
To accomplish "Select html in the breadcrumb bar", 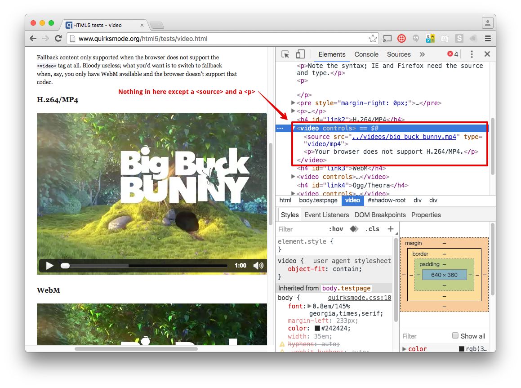I will point(285,200).
